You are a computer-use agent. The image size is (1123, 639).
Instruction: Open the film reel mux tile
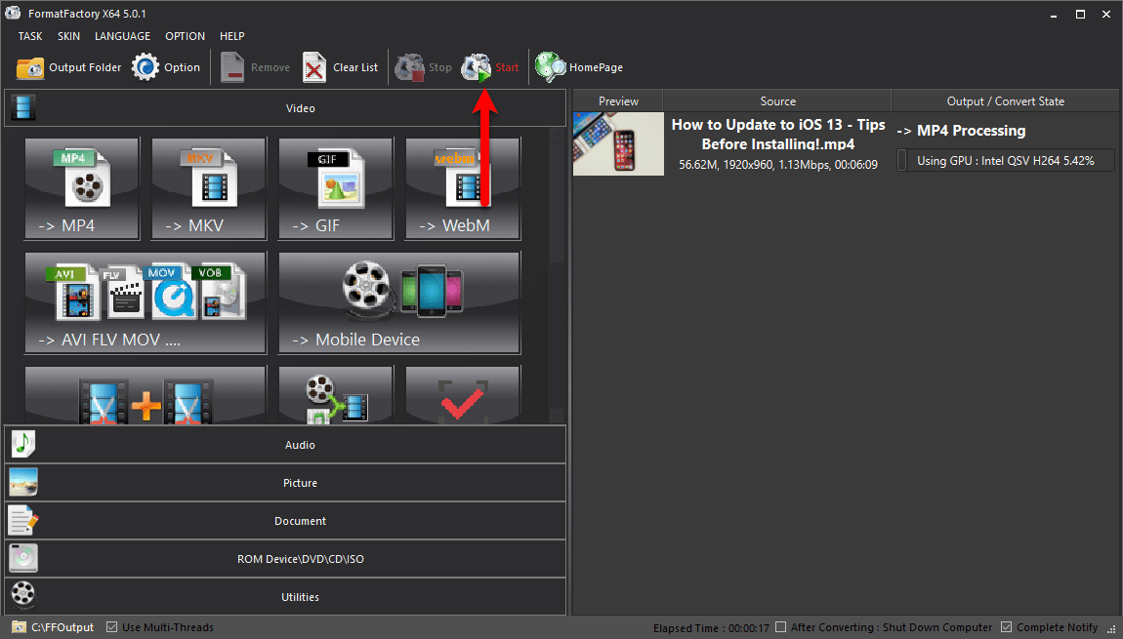[336, 395]
